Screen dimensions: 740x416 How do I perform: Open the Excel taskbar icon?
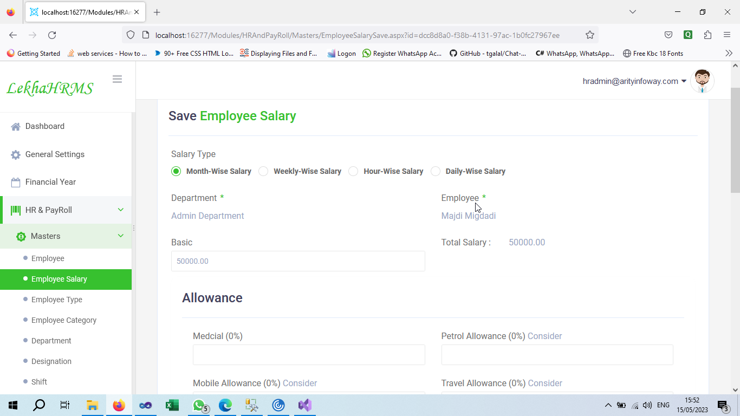pos(172,405)
